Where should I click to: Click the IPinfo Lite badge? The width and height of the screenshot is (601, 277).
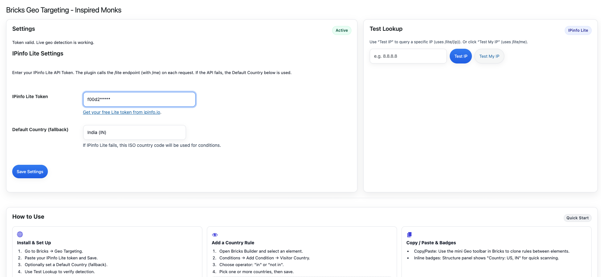pyautogui.click(x=578, y=30)
